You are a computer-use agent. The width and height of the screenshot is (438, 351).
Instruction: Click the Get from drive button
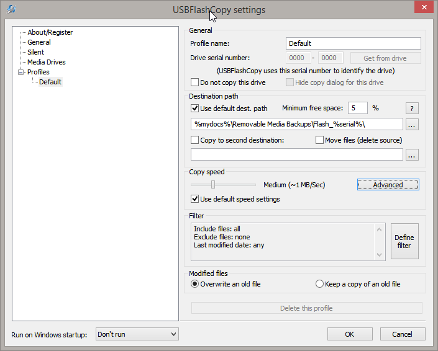click(x=385, y=58)
